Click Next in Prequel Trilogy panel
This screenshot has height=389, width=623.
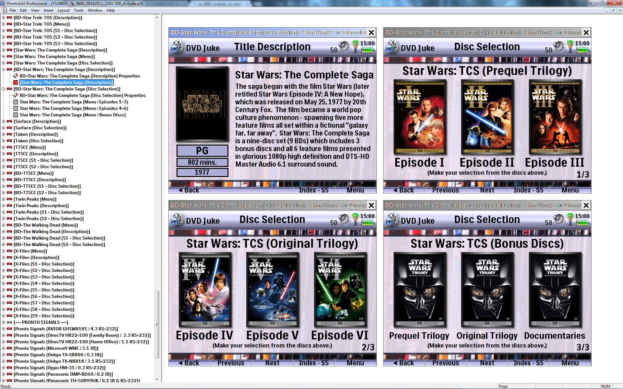pos(487,190)
